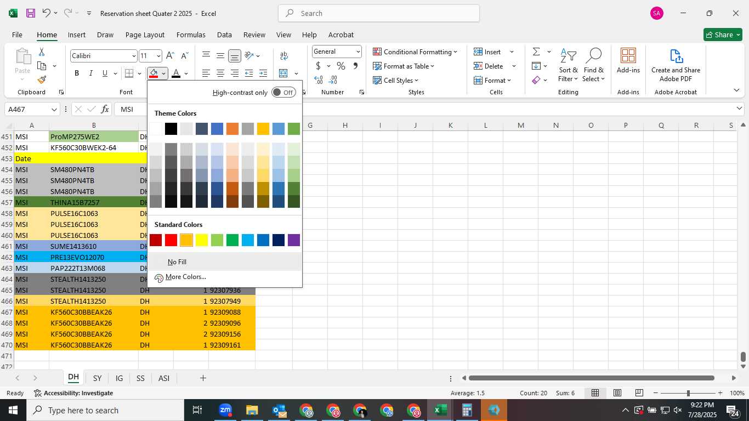Switch to the Review ribbon tab
This screenshot has height=421, width=749.
254,35
